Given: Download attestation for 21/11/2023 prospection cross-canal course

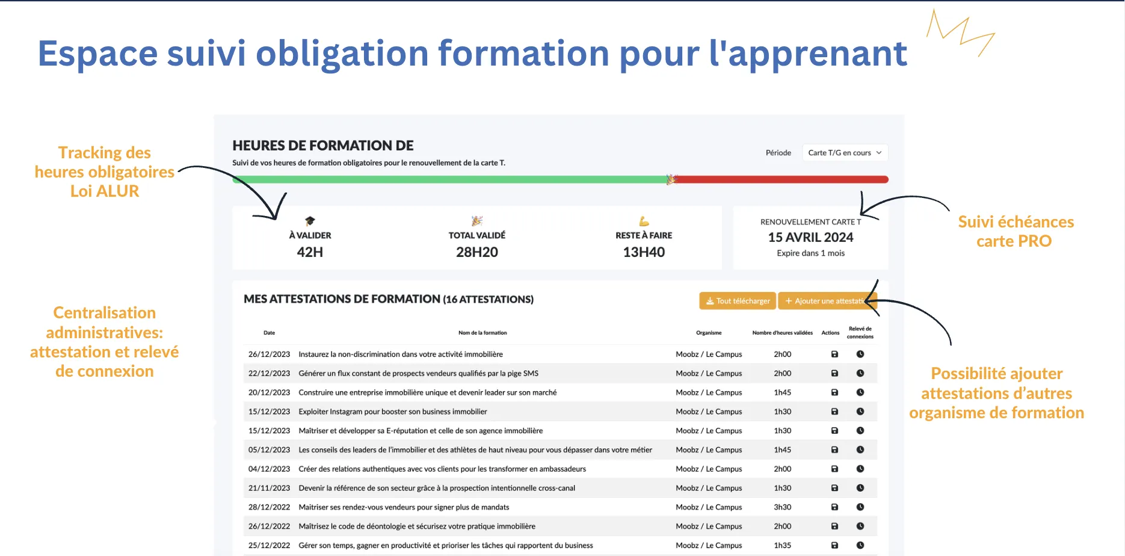Looking at the screenshot, I should point(834,488).
